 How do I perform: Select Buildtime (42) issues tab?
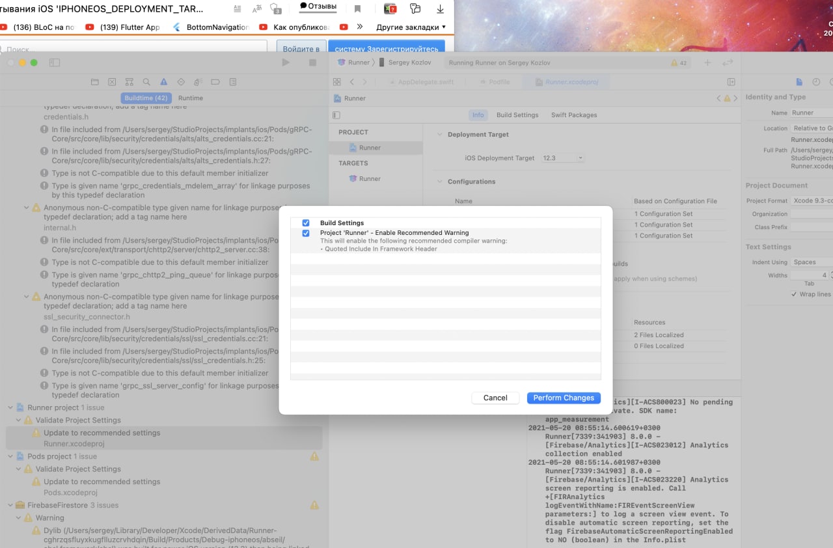point(146,98)
